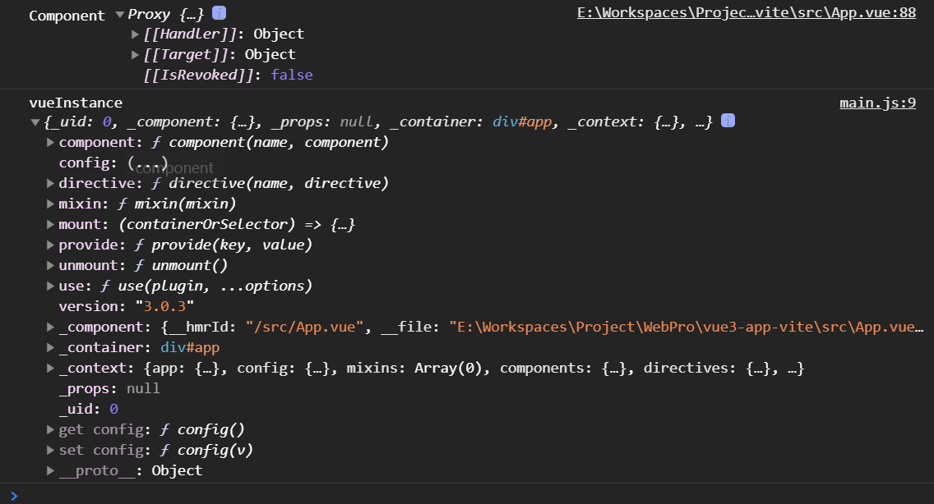The height and width of the screenshot is (504, 934).
Task: Open the App.vue:88 source link
Action: point(746,13)
